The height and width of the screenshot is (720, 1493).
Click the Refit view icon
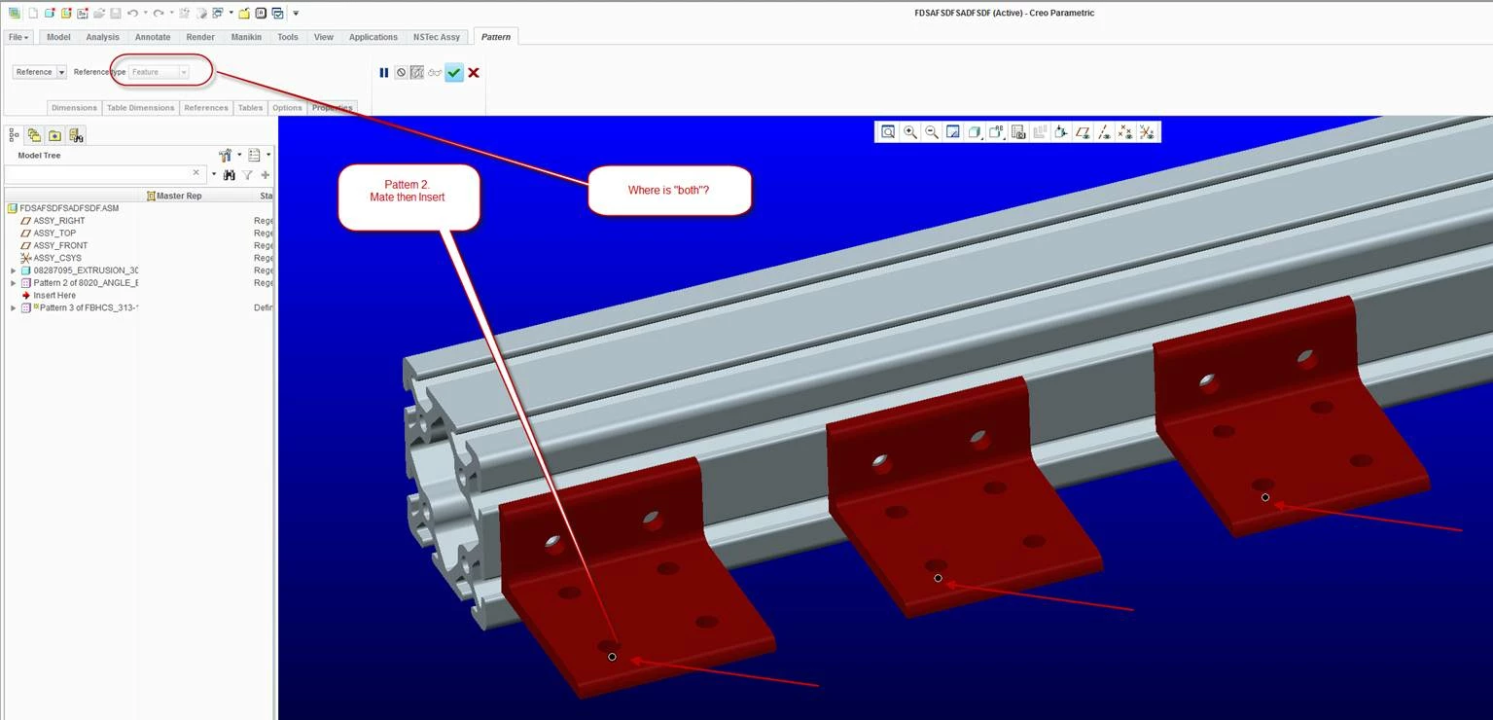888,132
